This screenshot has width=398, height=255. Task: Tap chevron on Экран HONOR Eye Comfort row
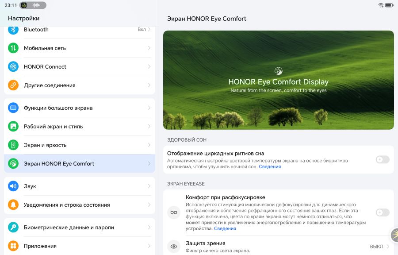click(149, 163)
